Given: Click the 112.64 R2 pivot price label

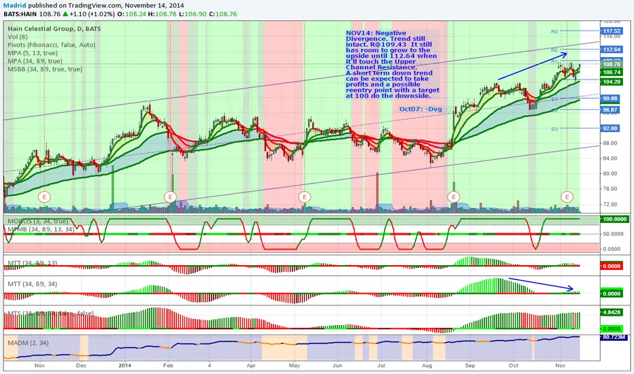Looking at the screenshot, I should (611, 50).
